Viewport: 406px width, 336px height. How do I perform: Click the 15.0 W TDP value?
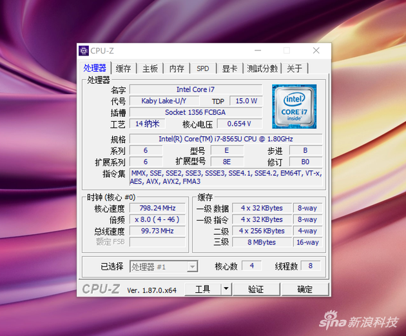[x=246, y=101]
